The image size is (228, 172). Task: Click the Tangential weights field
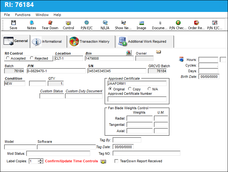click(x=139, y=125)
